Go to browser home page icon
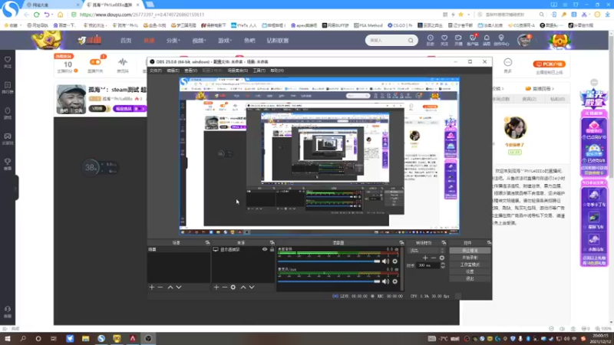This screenshot has height=345, width=614. (x=61, y=15)
